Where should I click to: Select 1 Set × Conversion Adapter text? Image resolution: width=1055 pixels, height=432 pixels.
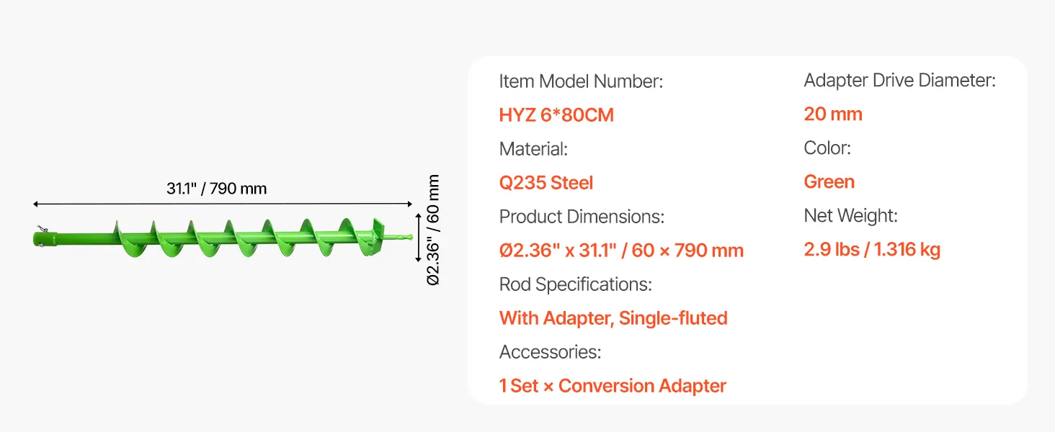pos(613,386)
